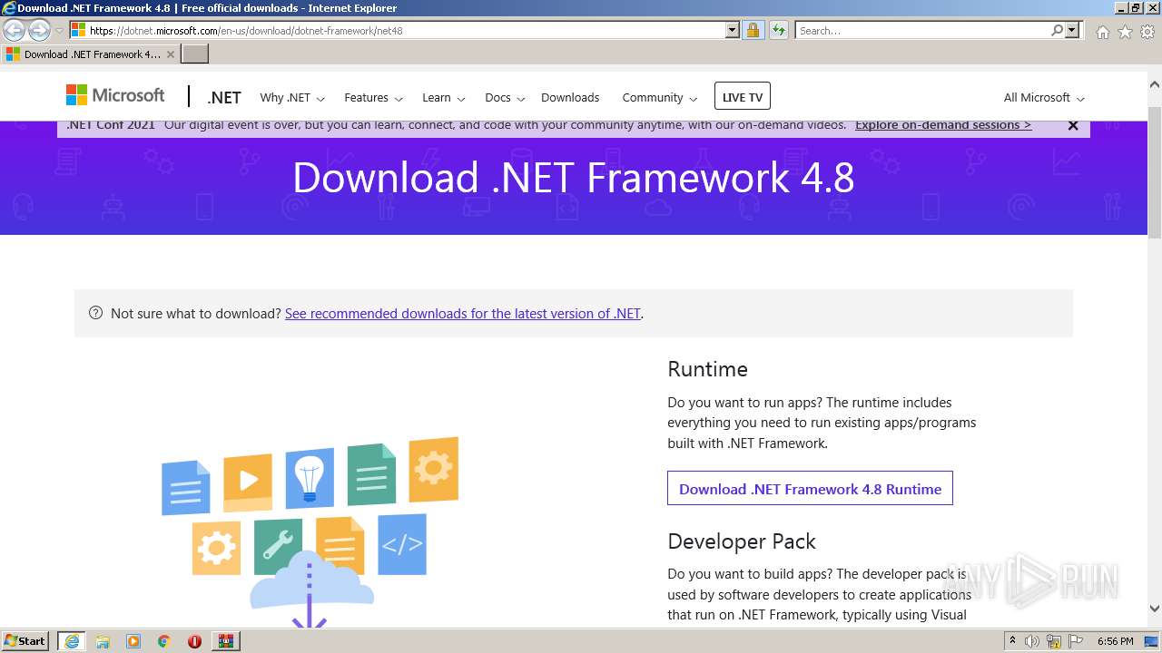The height and width of the screenshot is (653, 1162).
Task: Click the Developer Pack heading
Action: (x=742, y=541)
